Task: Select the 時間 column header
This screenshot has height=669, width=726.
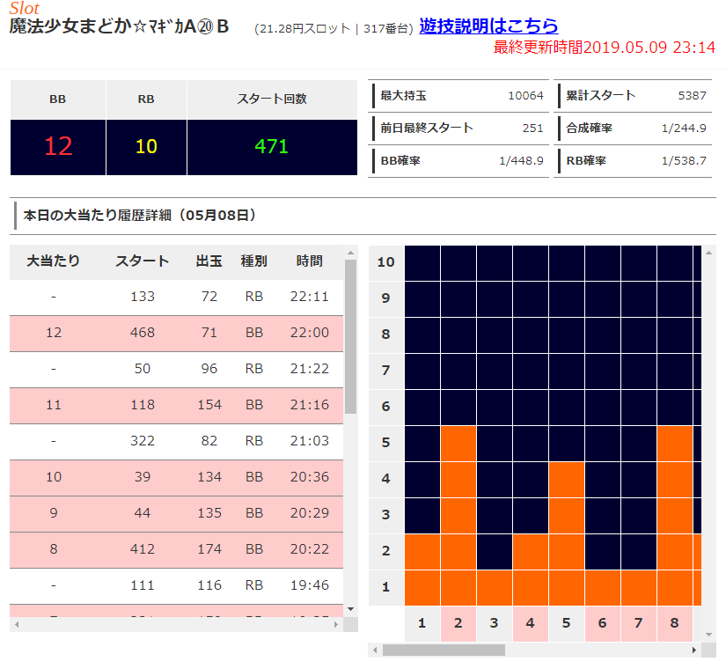Action: (309, 261)
